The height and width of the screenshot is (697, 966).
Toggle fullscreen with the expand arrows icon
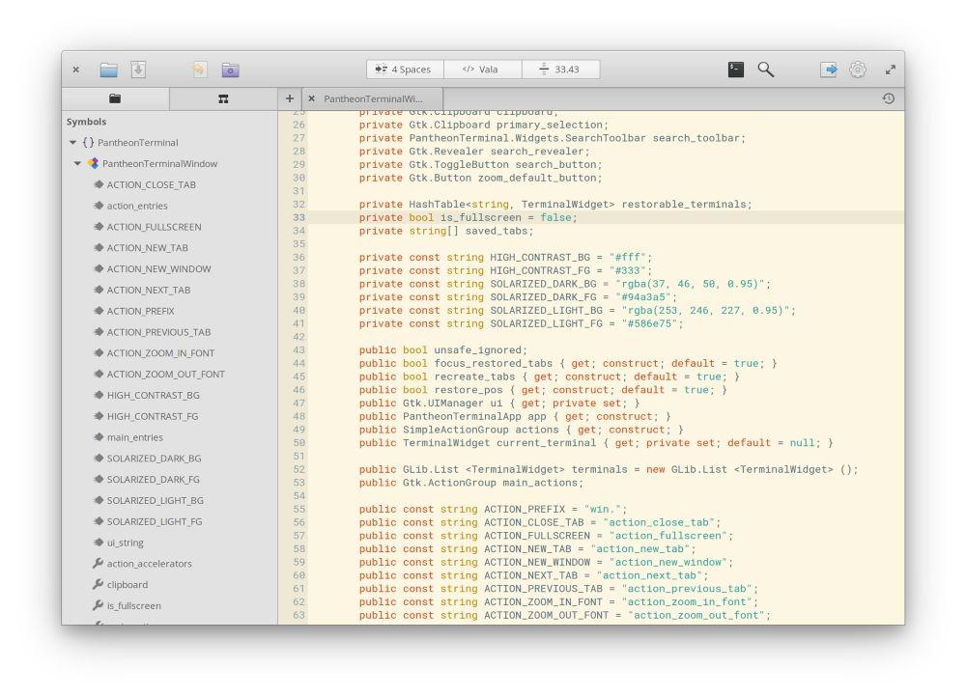tap(891, 70)
